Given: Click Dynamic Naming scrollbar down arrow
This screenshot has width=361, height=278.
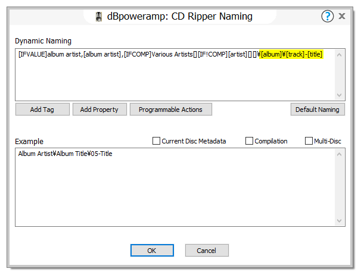Looking at the screenshot, I should [339, 95].
